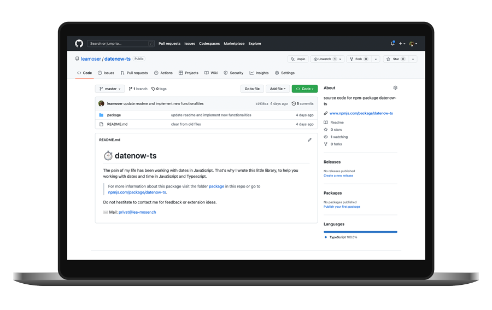Viewport: 492px width, 310px height.
Task: Click the About settings gear icon
Action: [x=395, y=88]
